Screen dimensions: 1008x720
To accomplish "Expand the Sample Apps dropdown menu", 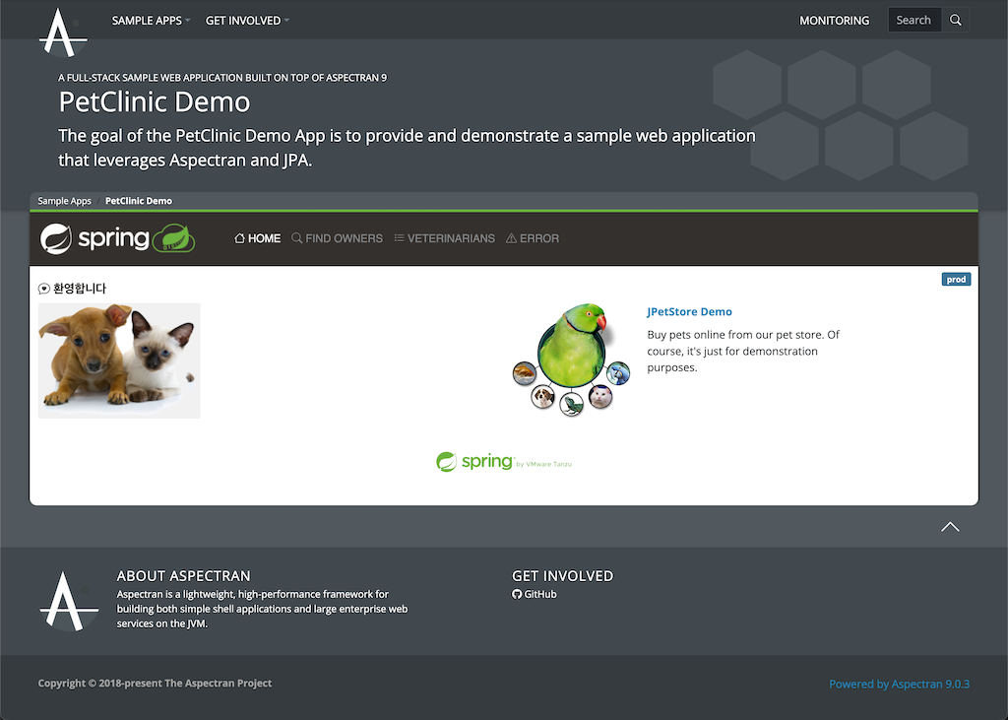I will click(151, 21).
